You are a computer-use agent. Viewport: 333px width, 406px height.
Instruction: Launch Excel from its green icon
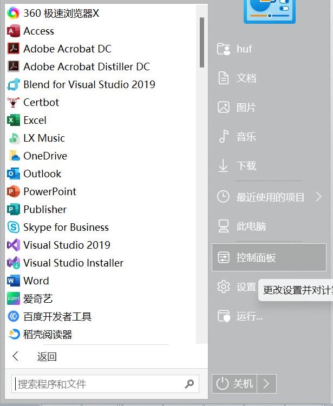[13, 120]
